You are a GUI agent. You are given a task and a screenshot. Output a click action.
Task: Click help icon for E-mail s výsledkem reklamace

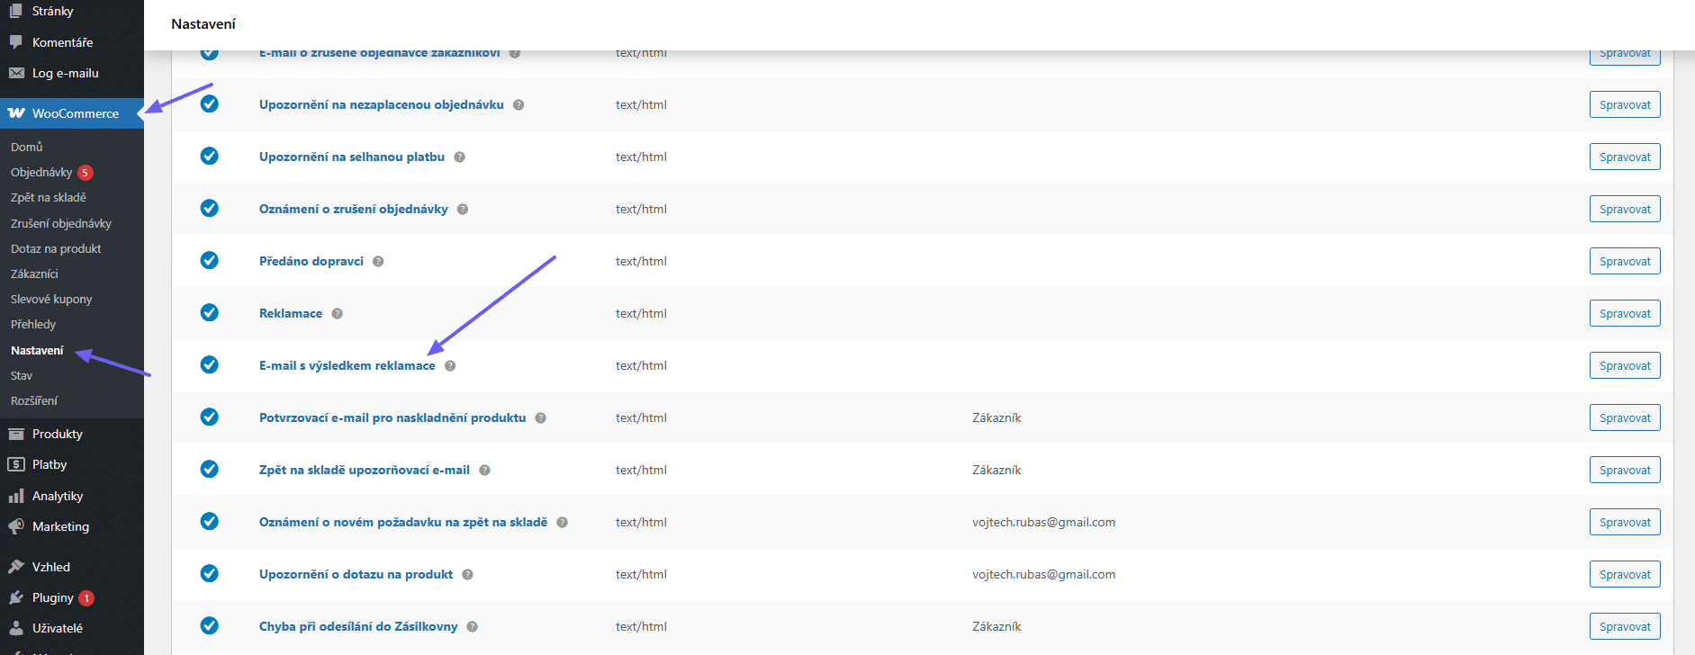tap(450, 366)
